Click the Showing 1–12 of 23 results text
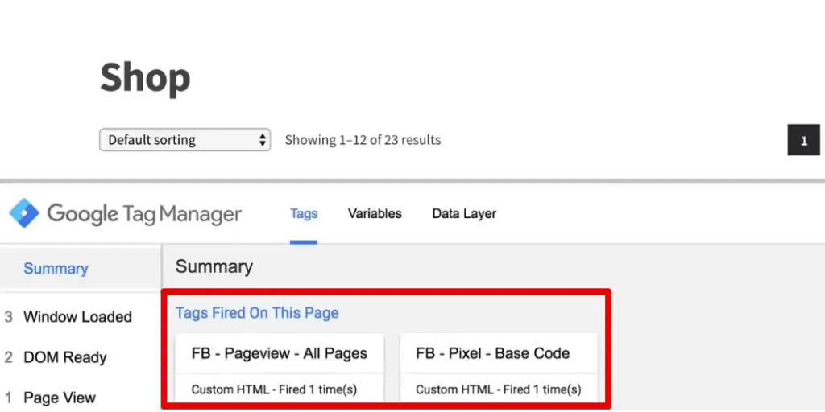The image size is (825, 412). click(363, 140)
